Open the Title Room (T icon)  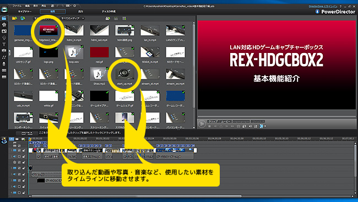coord(4,44)
